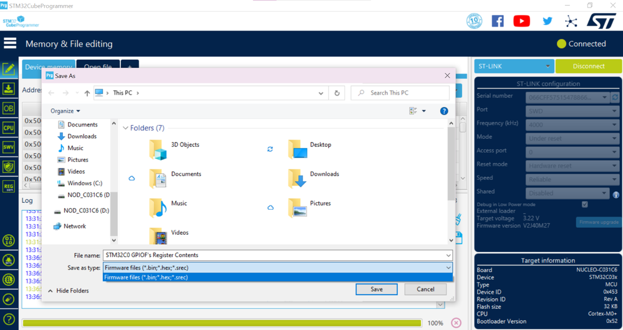
Task: Open the SWV viewer icon
Action: pos(9,147)
